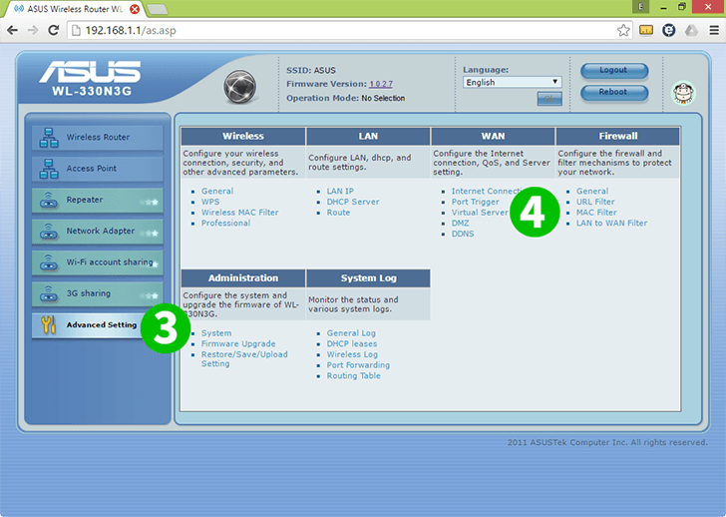Click the System Log section header
The image size is (726, 517).
pyautogui.click(x=369, y=278)
